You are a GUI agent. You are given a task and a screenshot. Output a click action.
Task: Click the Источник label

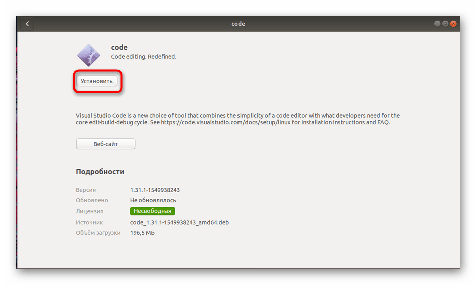(x=89, y=222)
